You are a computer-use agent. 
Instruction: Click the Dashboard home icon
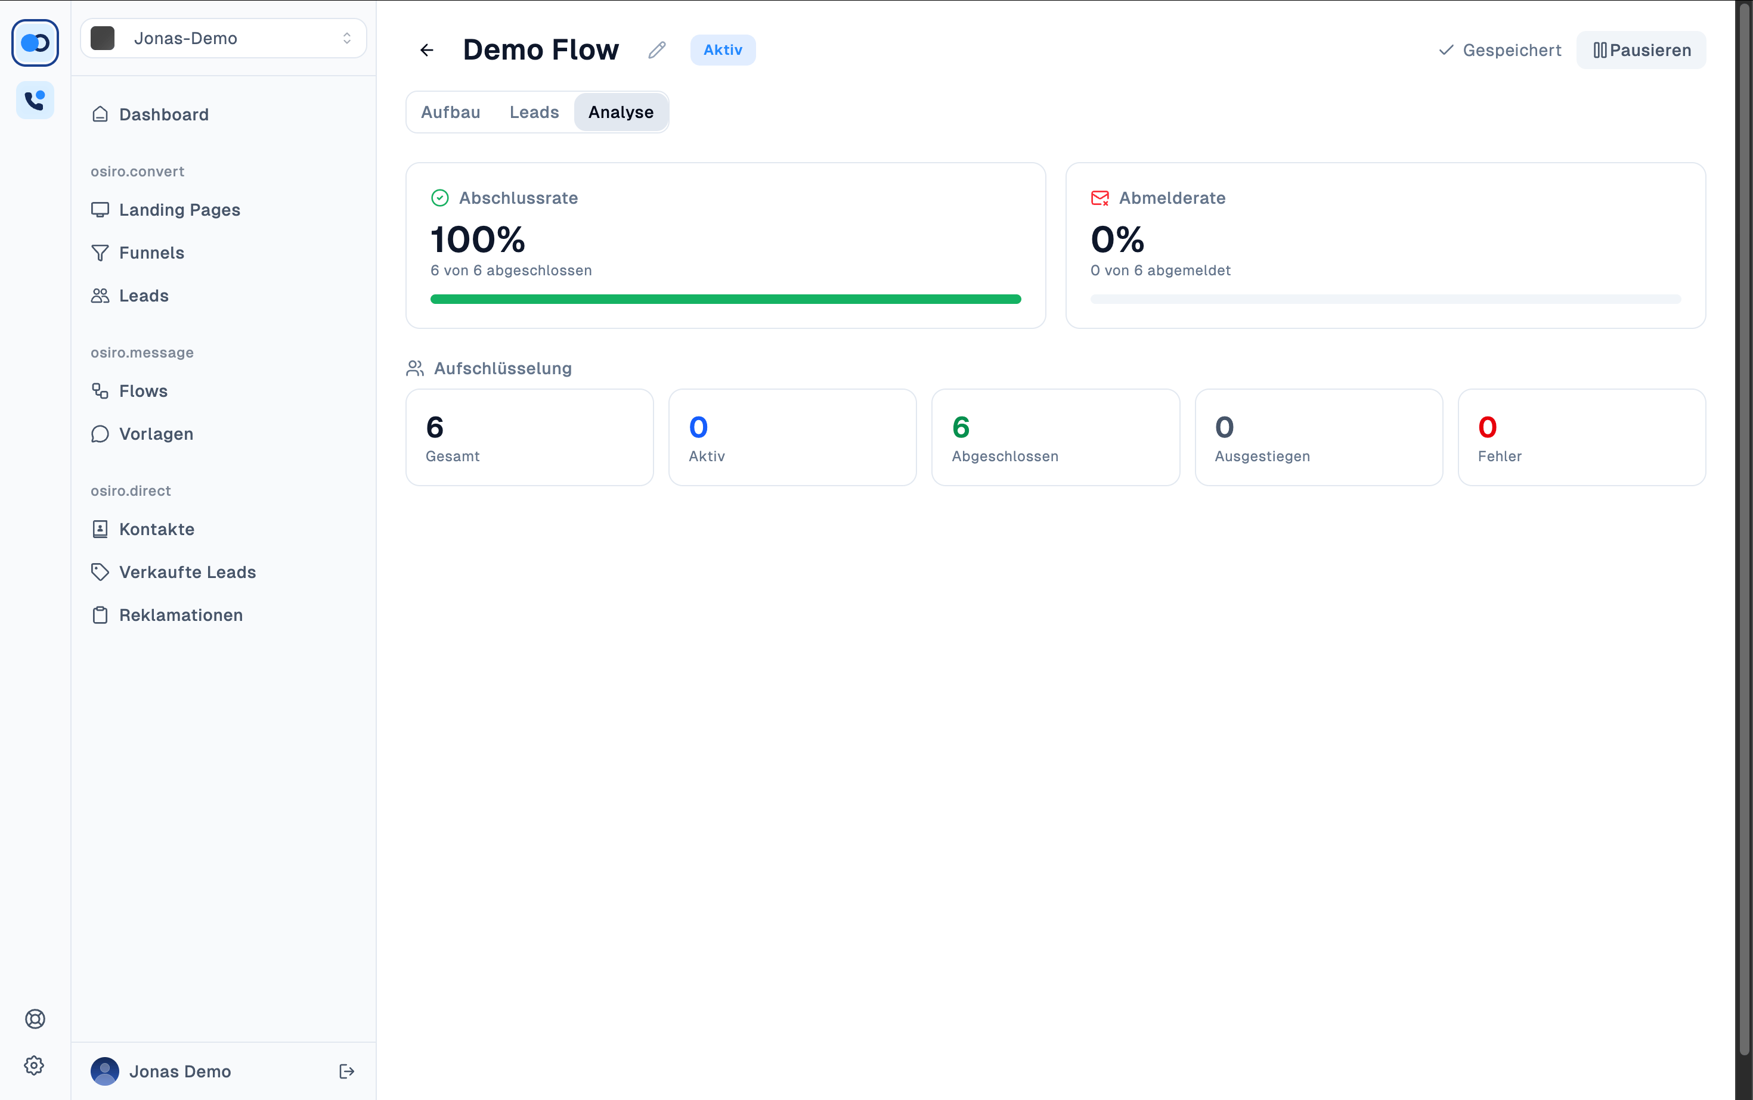click(x=100, y=114)
